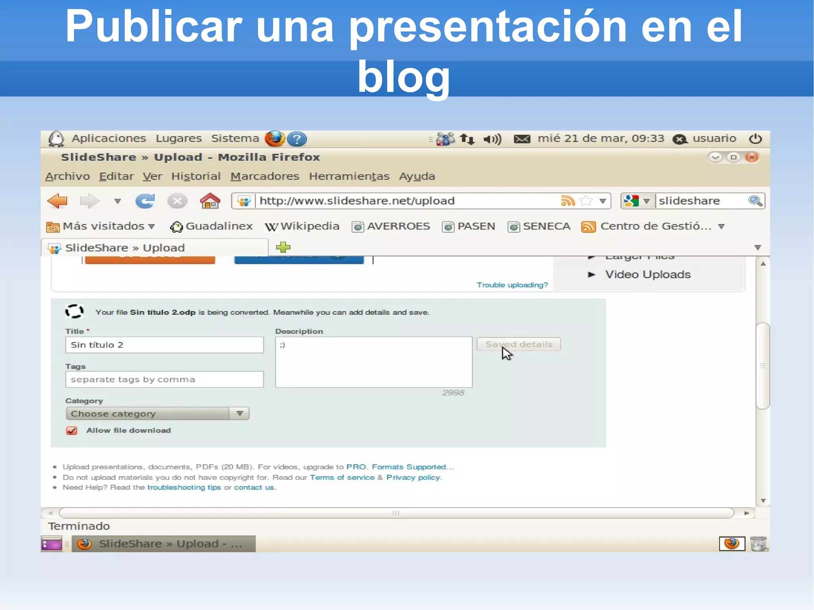Open the history dropdown beside forward arrow
Screen dimensions: 814x610
pyautogui.click(x=118, y=201)
